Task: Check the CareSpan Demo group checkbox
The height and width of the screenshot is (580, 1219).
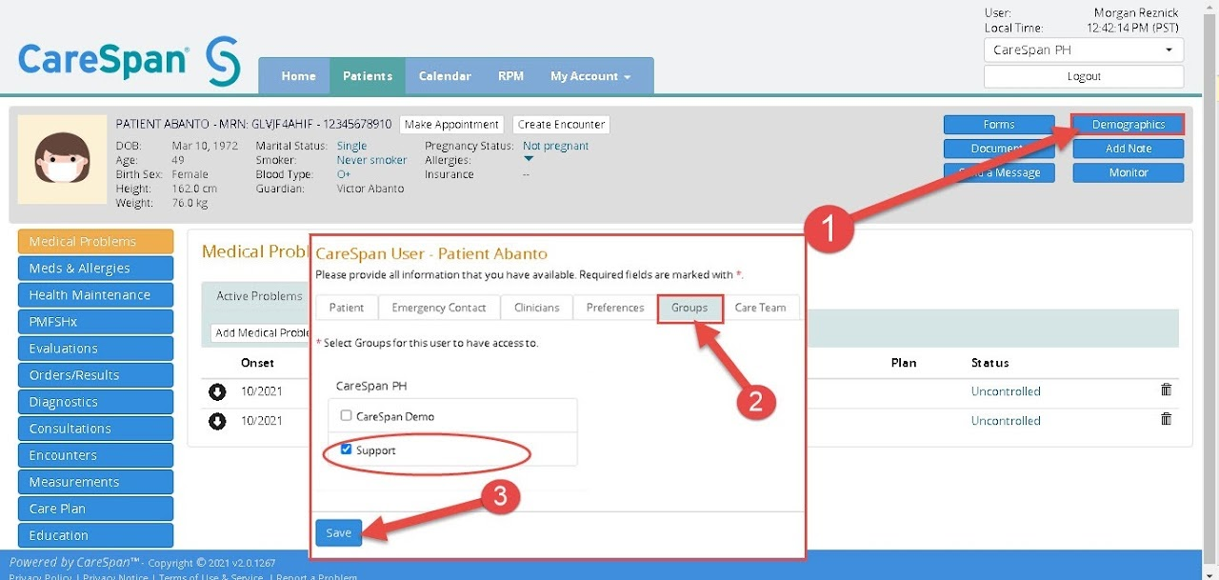Action: pos(347,416)
